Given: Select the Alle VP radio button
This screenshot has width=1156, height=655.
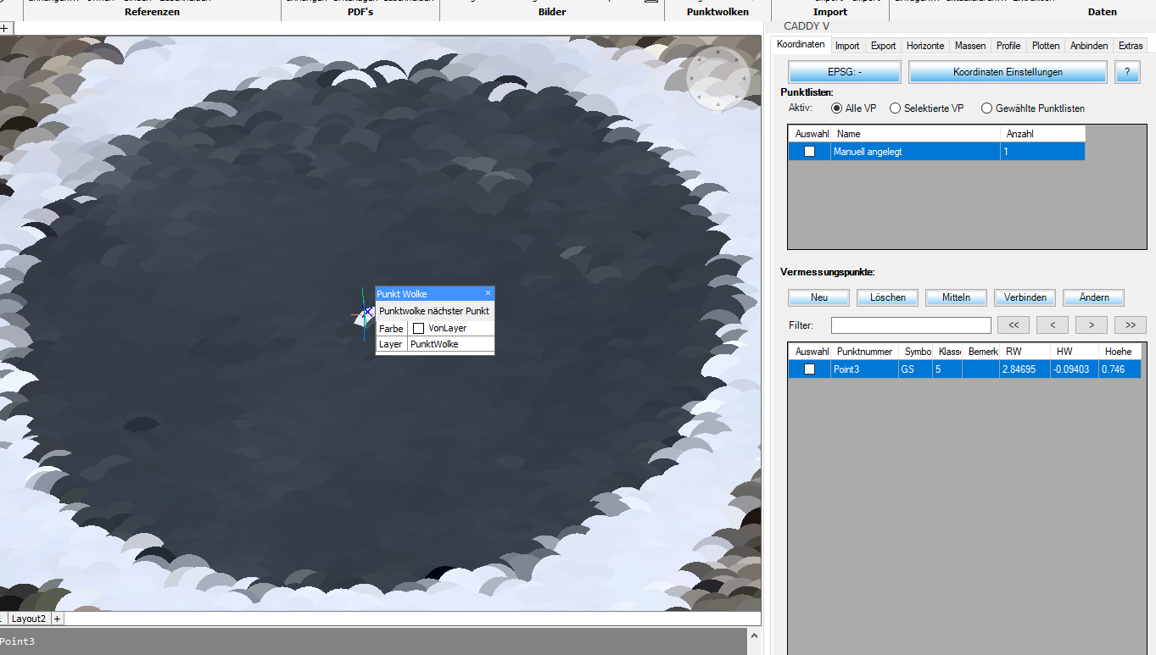Looking at the screenshot, I should tap(836, 108).
